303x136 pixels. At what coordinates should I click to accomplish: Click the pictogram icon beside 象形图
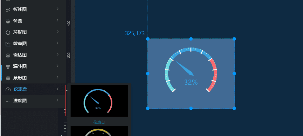tap(8, 78)
